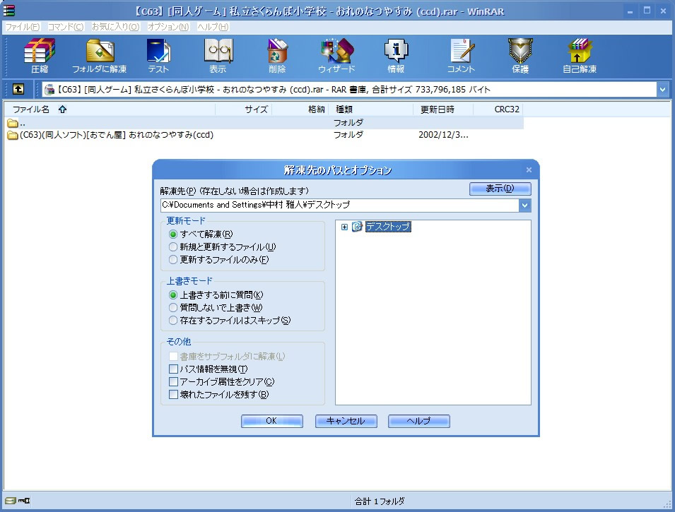This screenshot has height=512, width=675.
Task: Click the 情報 info icon
Action: [x=396, y=51]
